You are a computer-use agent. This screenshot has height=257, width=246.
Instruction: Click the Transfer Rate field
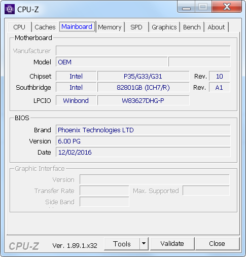104,191
